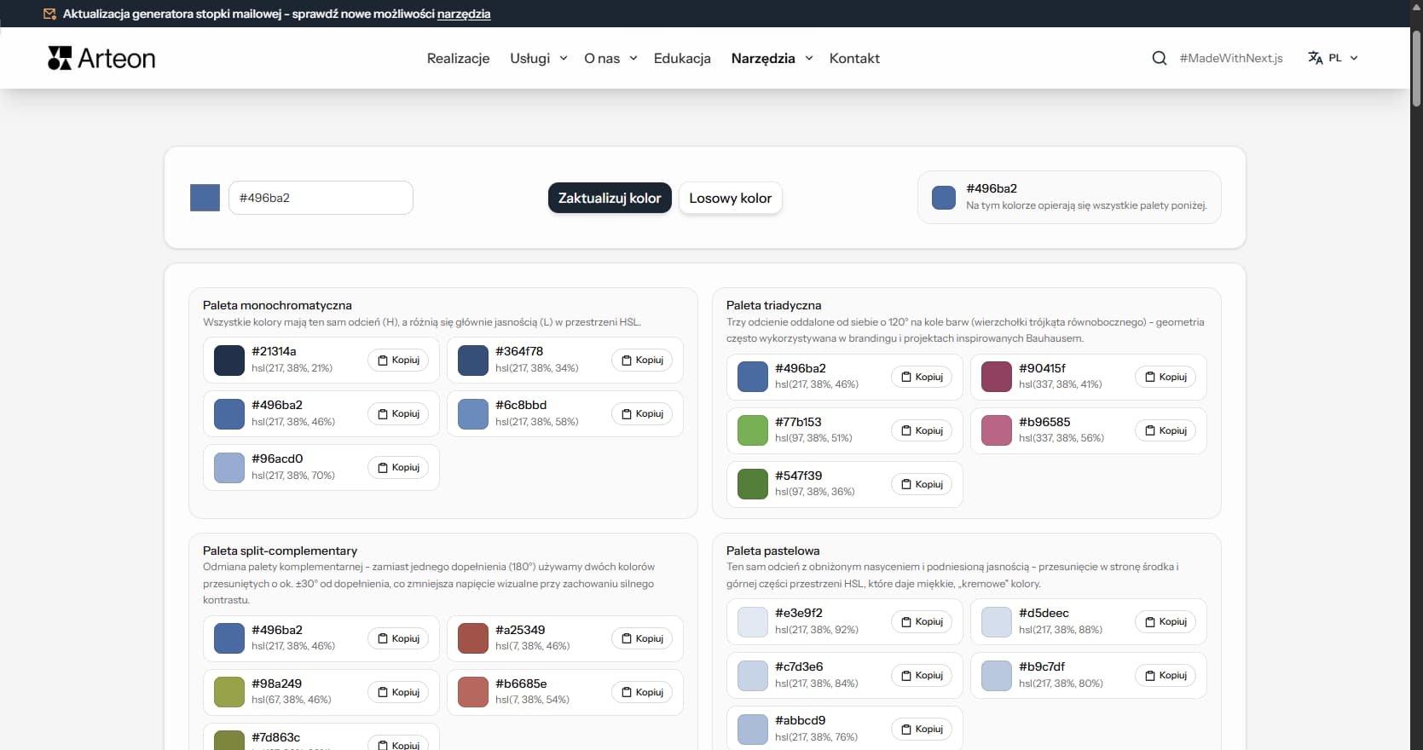Open the Narzędzia menu

click(772, 58)
